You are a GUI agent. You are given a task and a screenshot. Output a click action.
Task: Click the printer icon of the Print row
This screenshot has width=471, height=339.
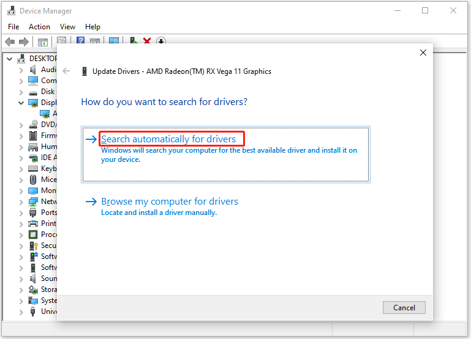pos(33,224)
